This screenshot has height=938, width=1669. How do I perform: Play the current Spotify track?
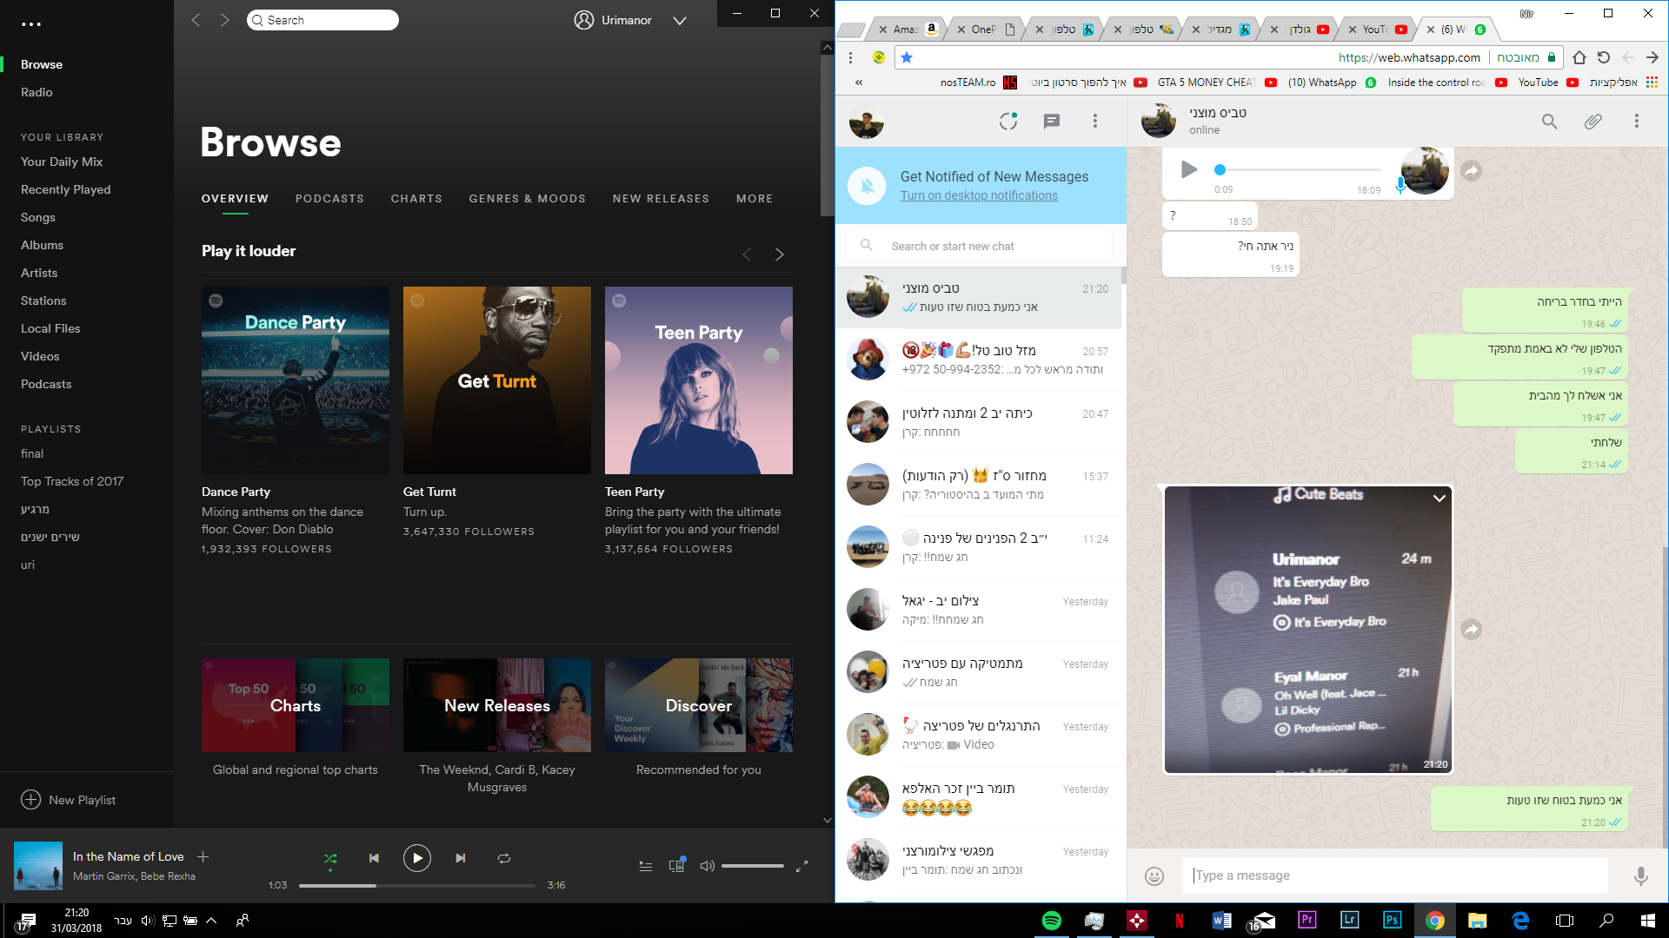417,858
